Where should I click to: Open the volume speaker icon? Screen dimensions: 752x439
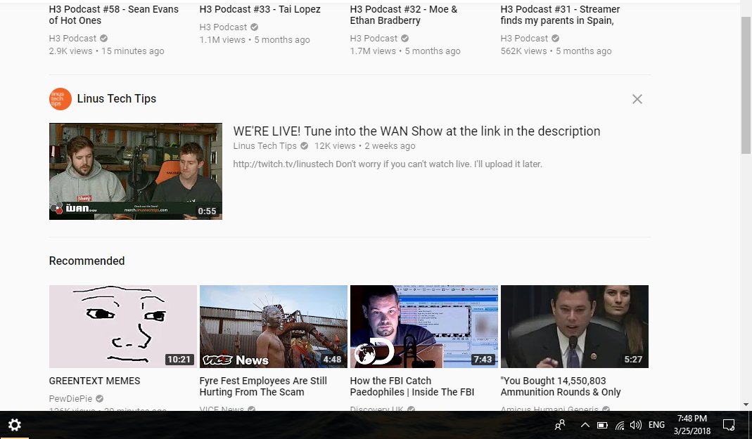pos(636,425)
